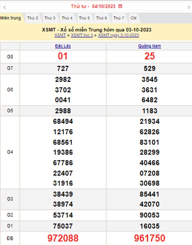
Task: Open the Thứ 4 tab
Action: 67,18
